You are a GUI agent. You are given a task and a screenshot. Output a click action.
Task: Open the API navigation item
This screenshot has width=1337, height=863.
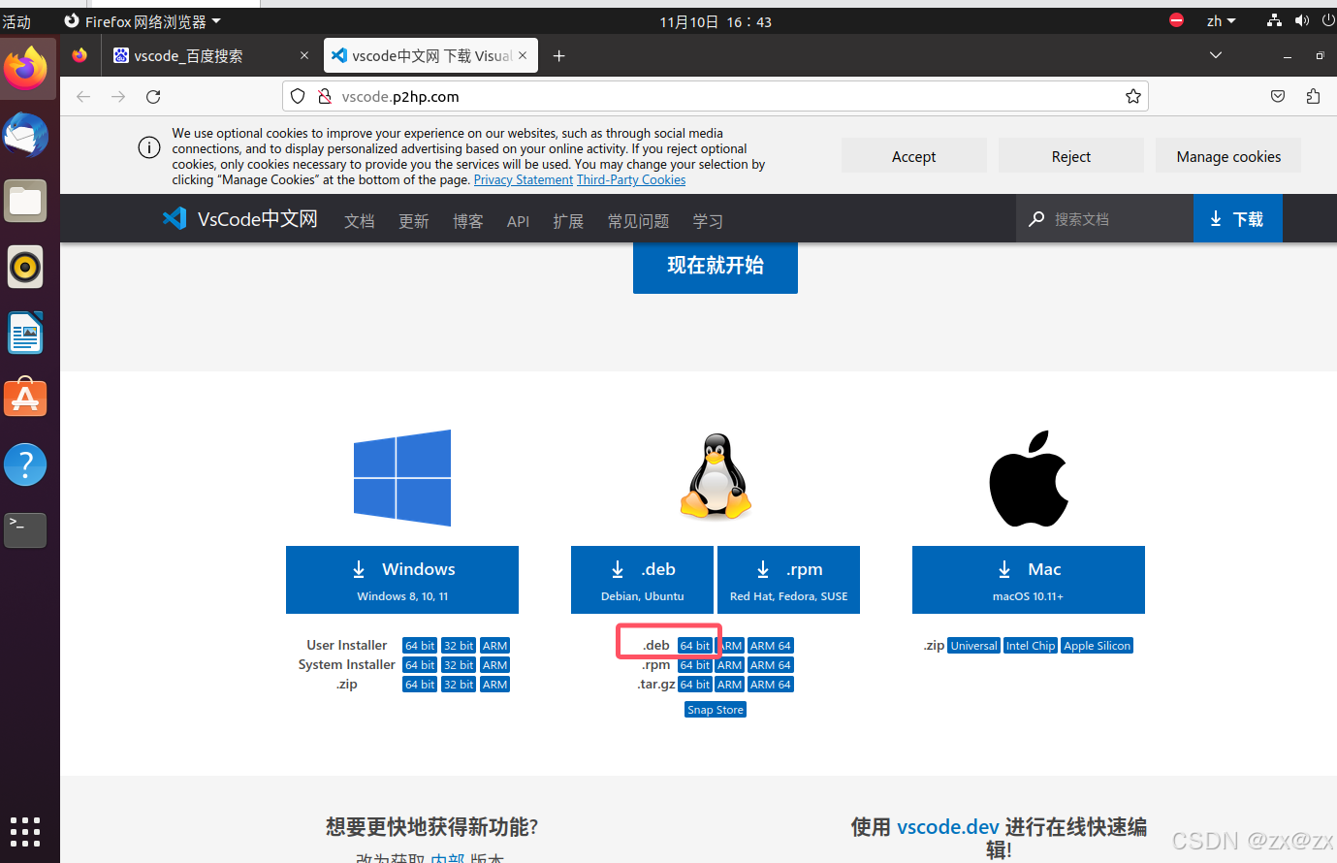[518, 221]
